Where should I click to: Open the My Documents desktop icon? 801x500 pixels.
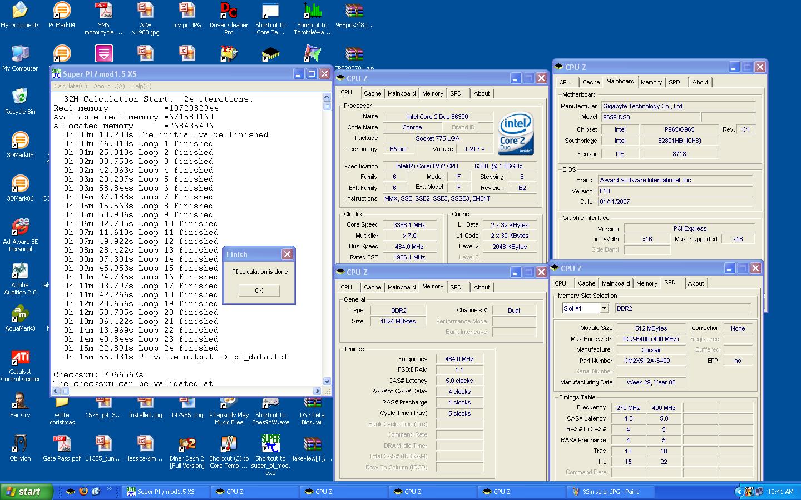click(20, 15)
